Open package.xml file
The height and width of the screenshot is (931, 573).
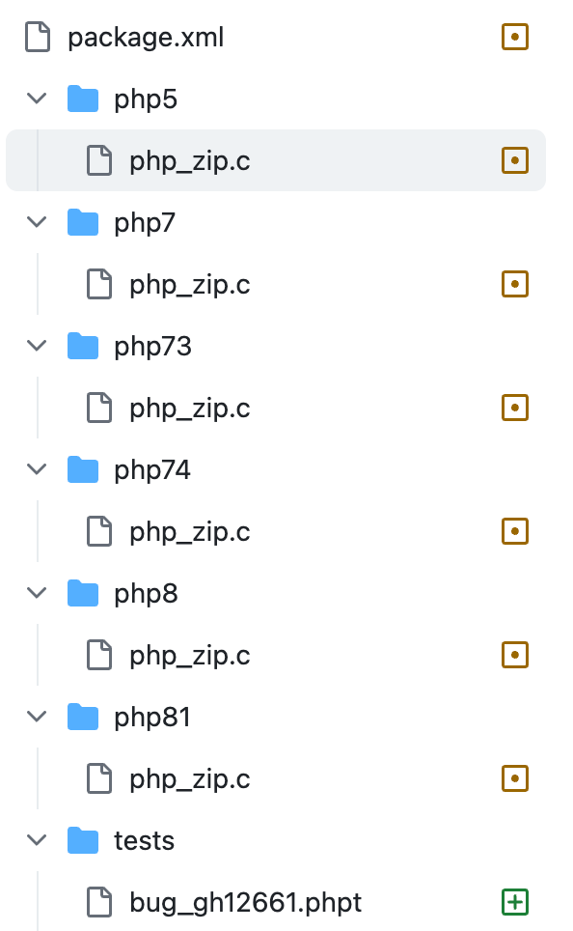(x=146, y=38)
